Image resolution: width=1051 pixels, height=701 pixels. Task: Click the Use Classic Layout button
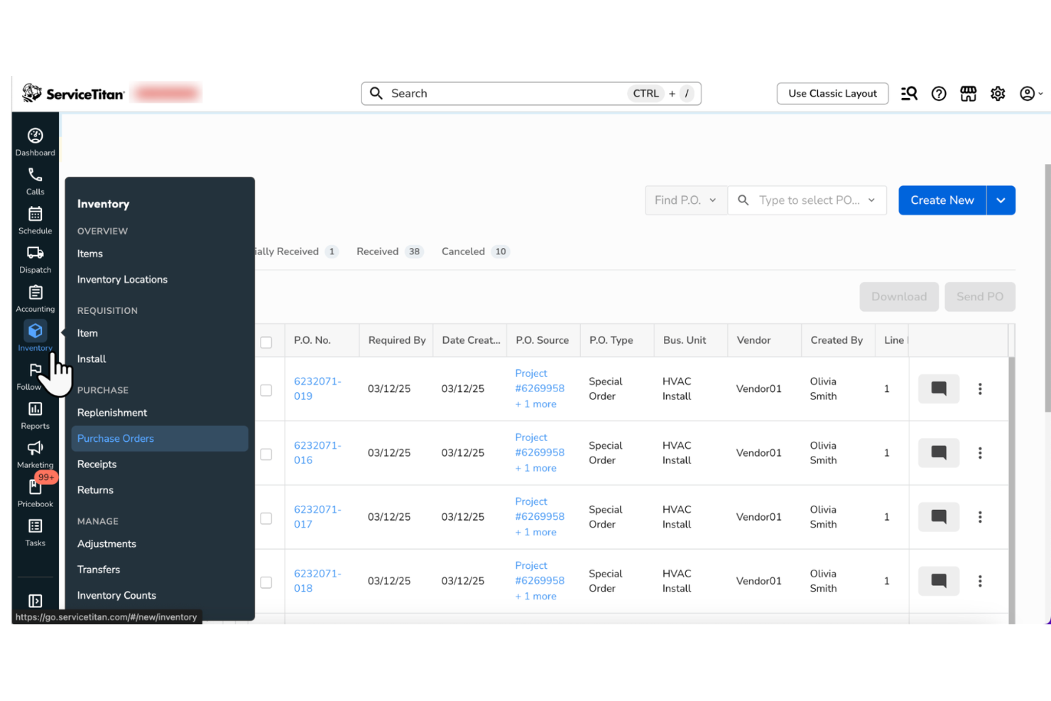click(x=832, y=93)
